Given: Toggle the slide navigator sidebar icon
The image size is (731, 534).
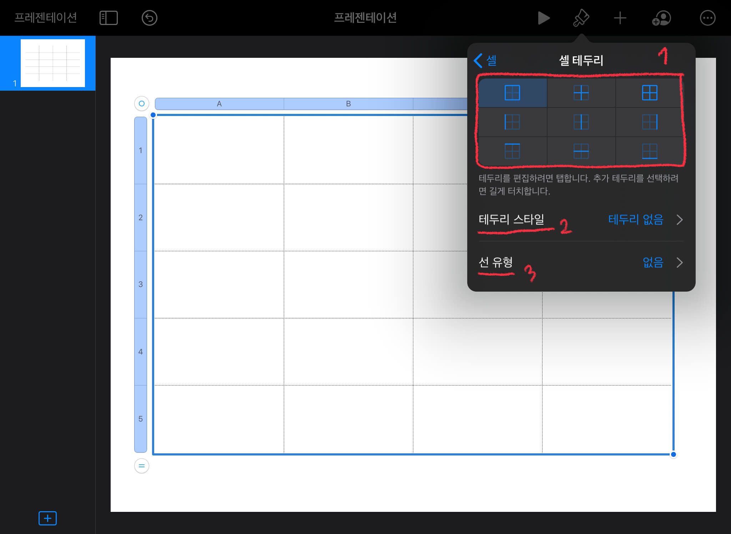Looking at the screenshot, I should 109,18.
